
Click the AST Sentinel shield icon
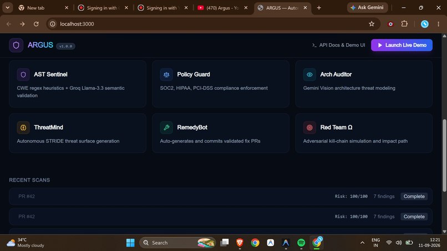(23, 75)
